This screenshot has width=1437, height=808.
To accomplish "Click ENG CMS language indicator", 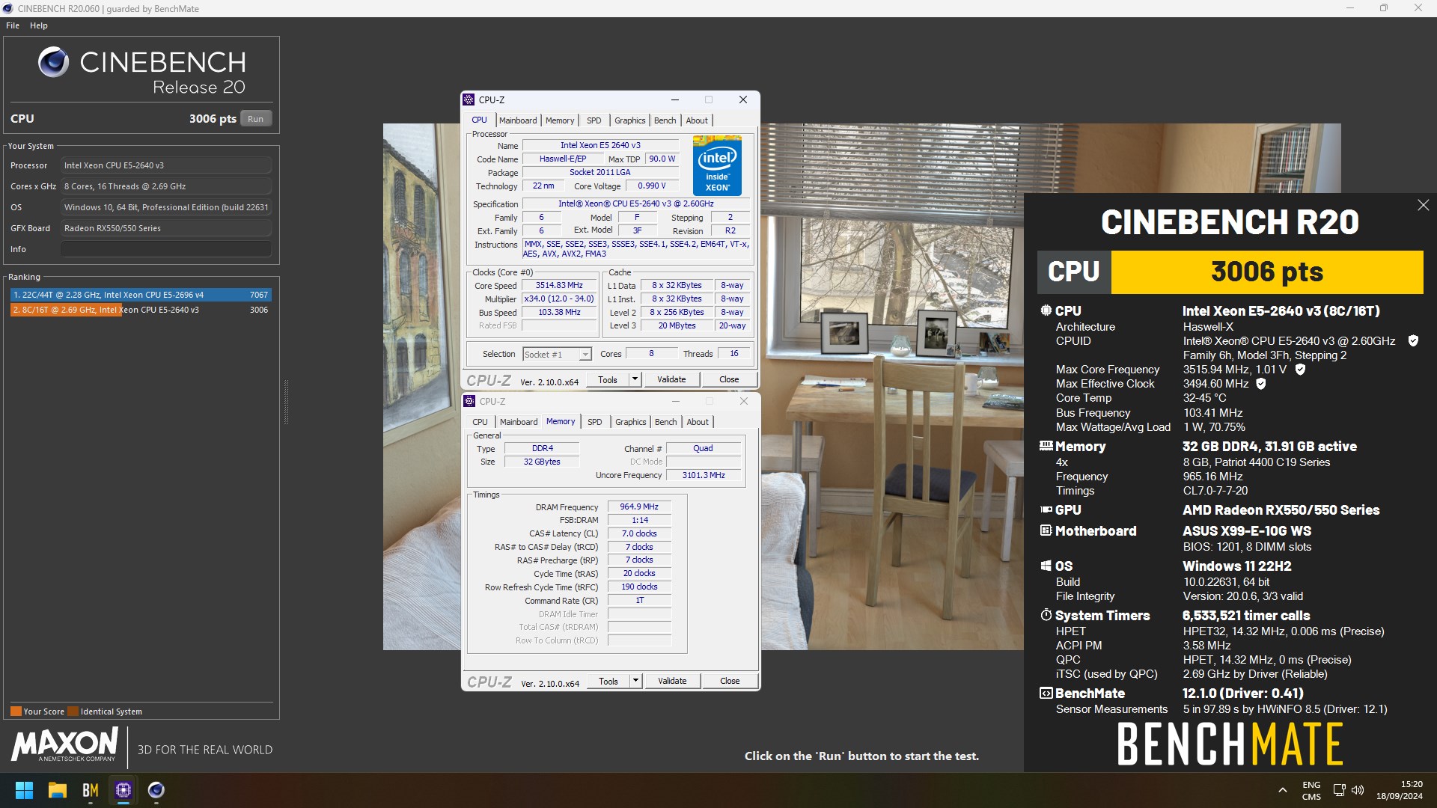I will tap(1311, 790).
